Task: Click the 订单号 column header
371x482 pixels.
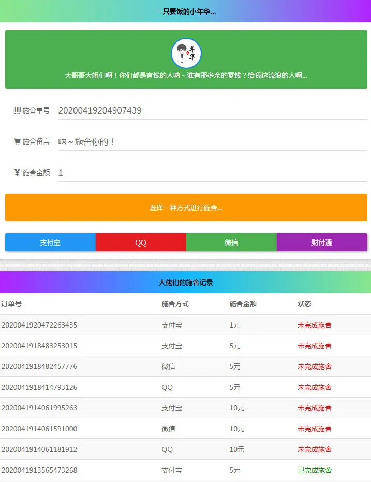Action: 11,304
